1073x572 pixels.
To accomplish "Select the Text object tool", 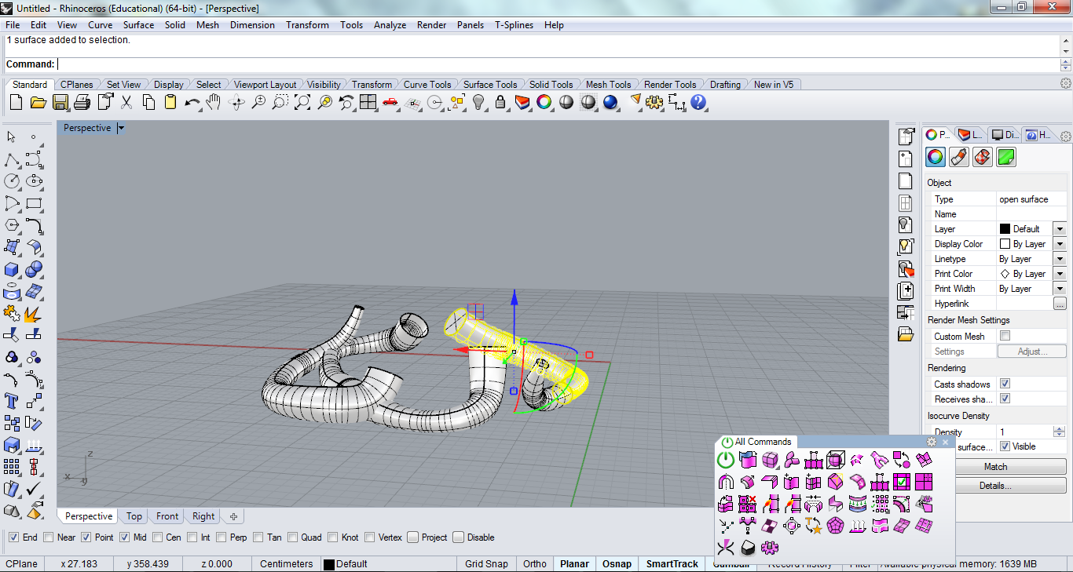I will click(x=12, y=402).
